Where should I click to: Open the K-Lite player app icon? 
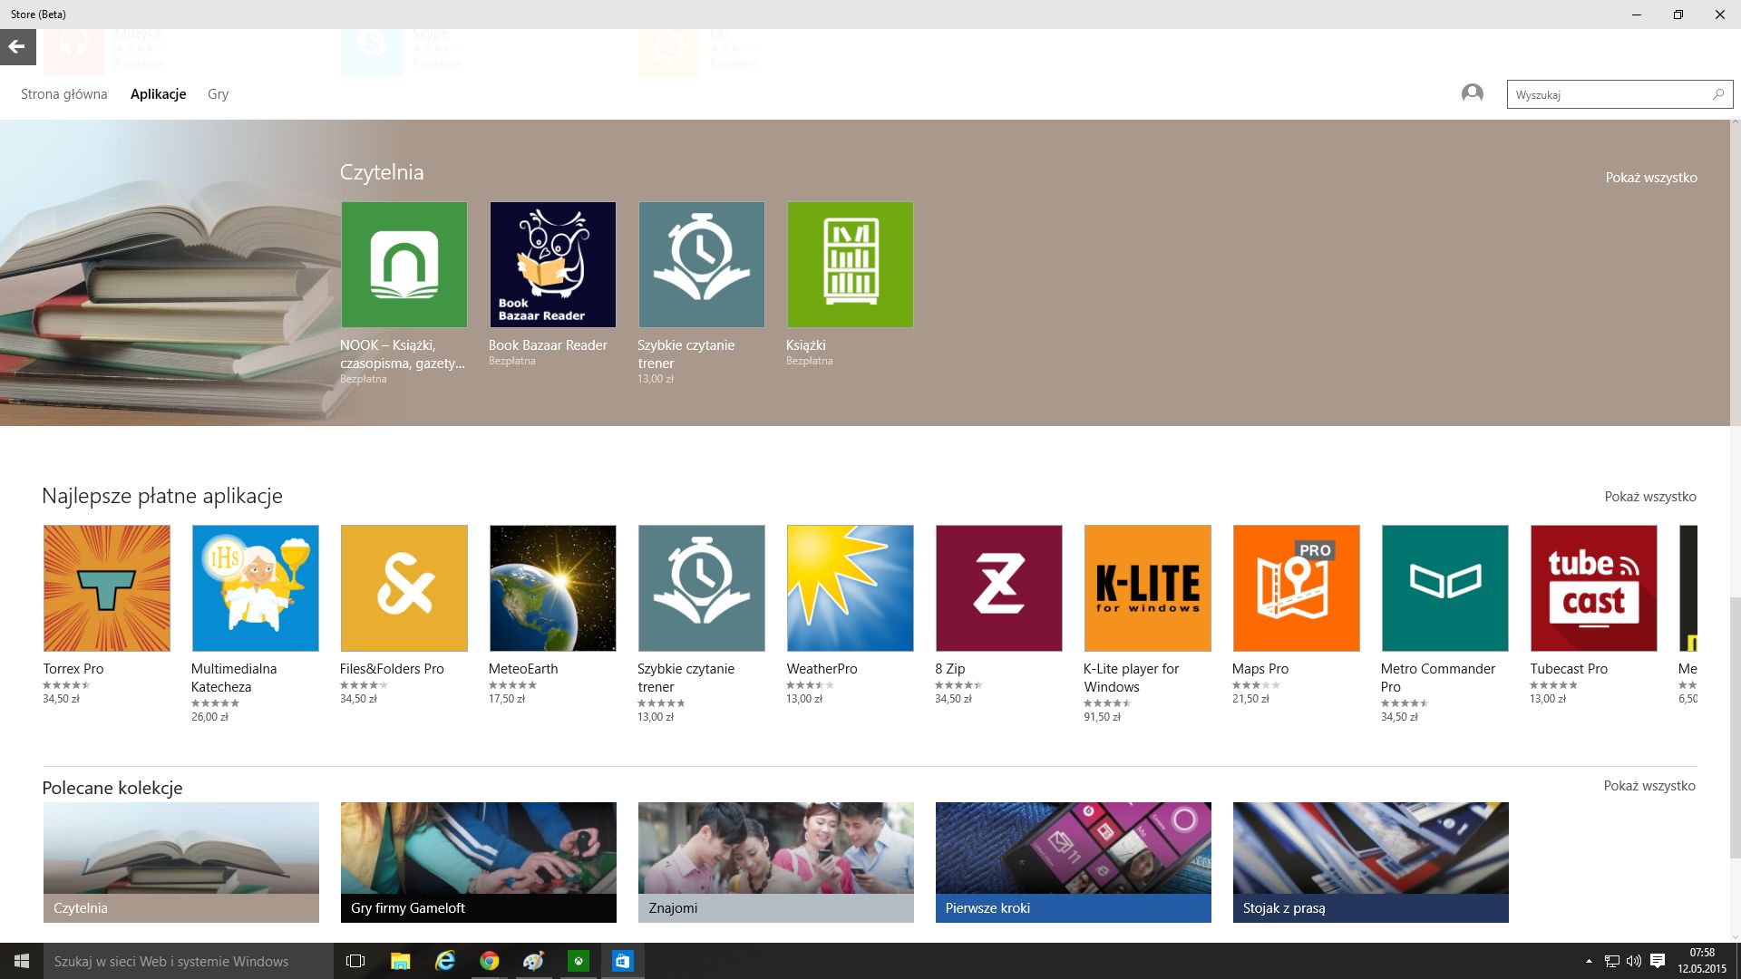click(1148, 588)
